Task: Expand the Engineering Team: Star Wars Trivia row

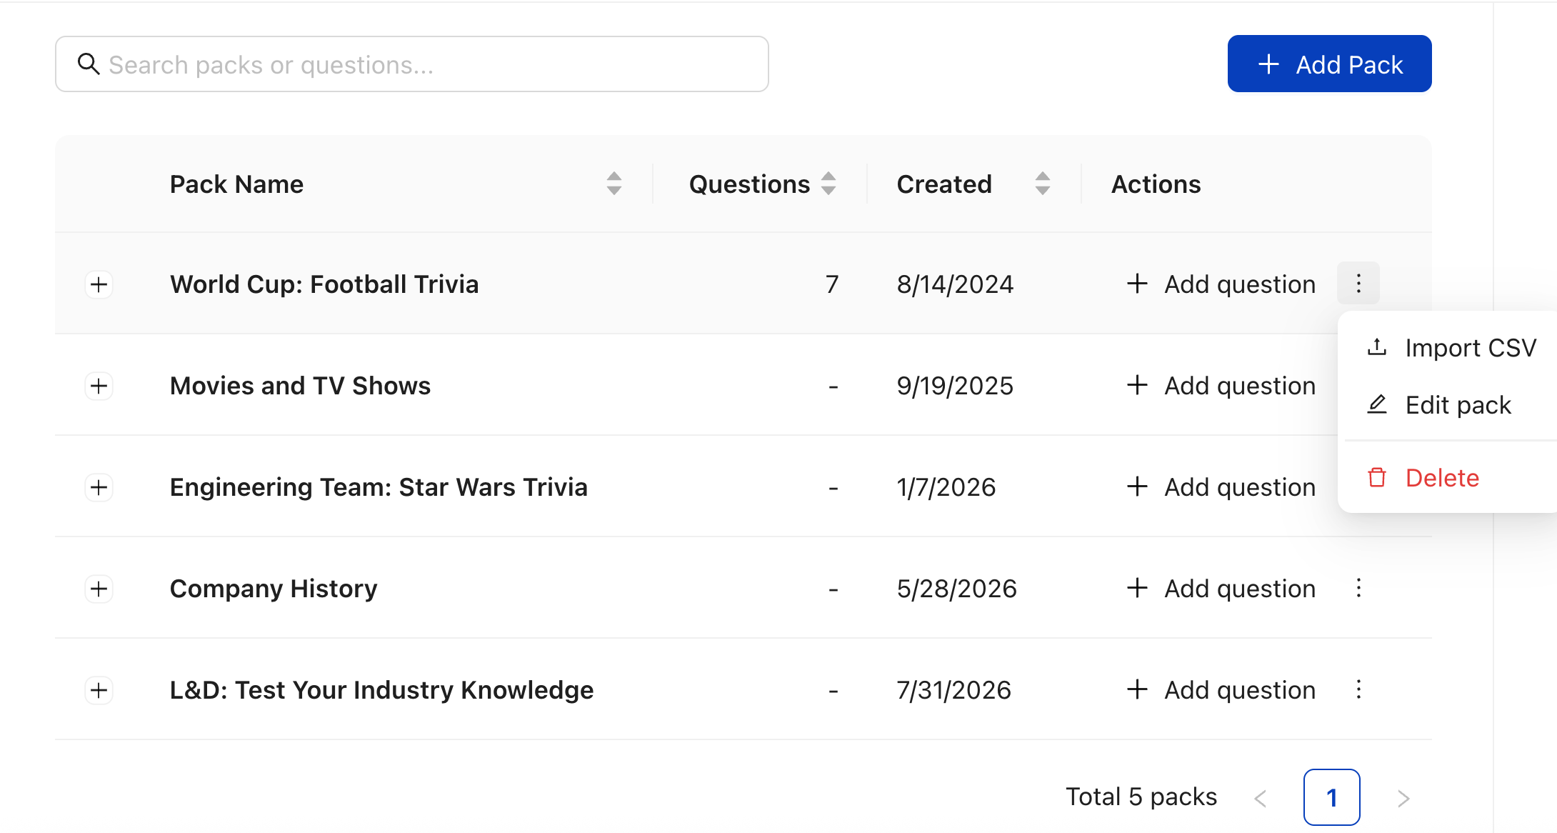Action: (x=99, y=487)
